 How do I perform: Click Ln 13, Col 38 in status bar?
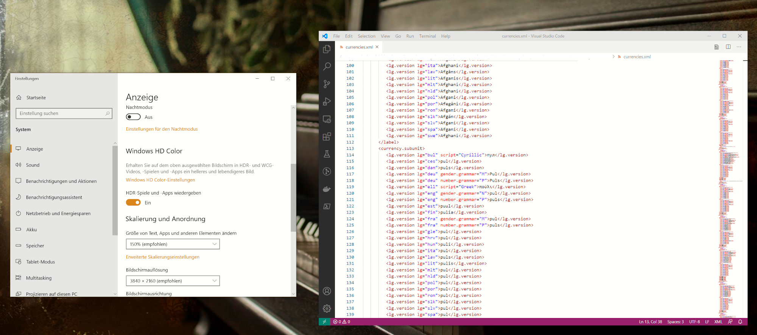650,322
